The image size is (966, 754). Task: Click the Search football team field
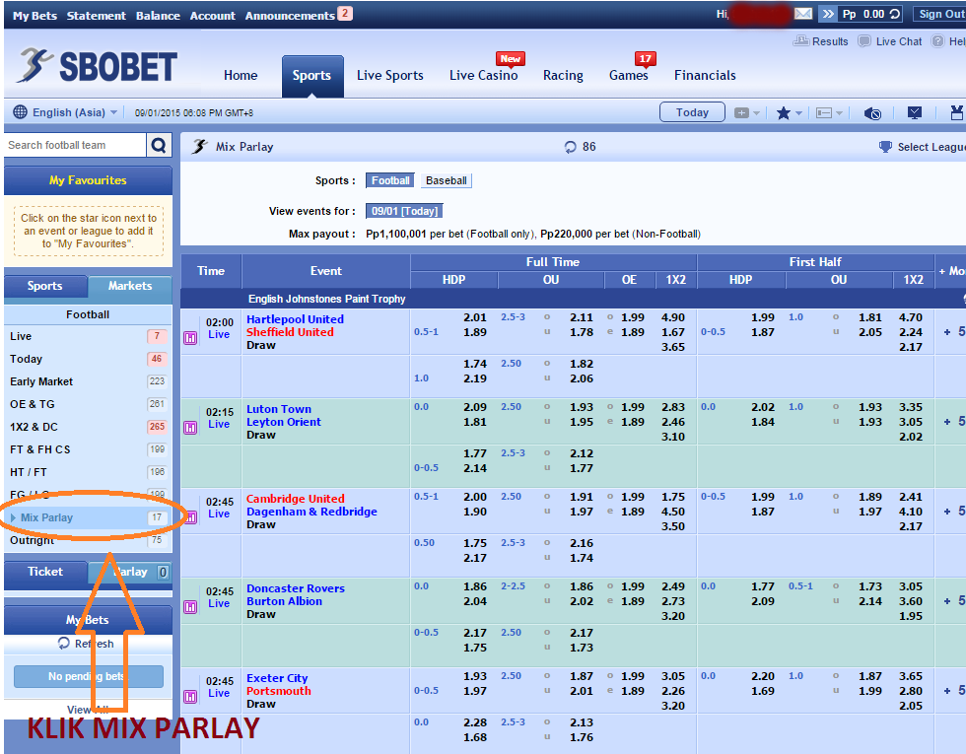coord(75,146)
